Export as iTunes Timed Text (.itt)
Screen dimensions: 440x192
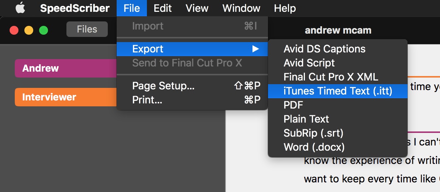(337, 91)
